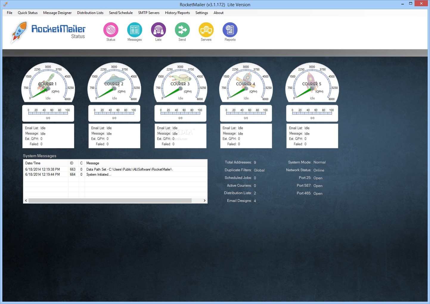
Task: Click the Courier 4 speed gauge
Action: pos(246,82)
